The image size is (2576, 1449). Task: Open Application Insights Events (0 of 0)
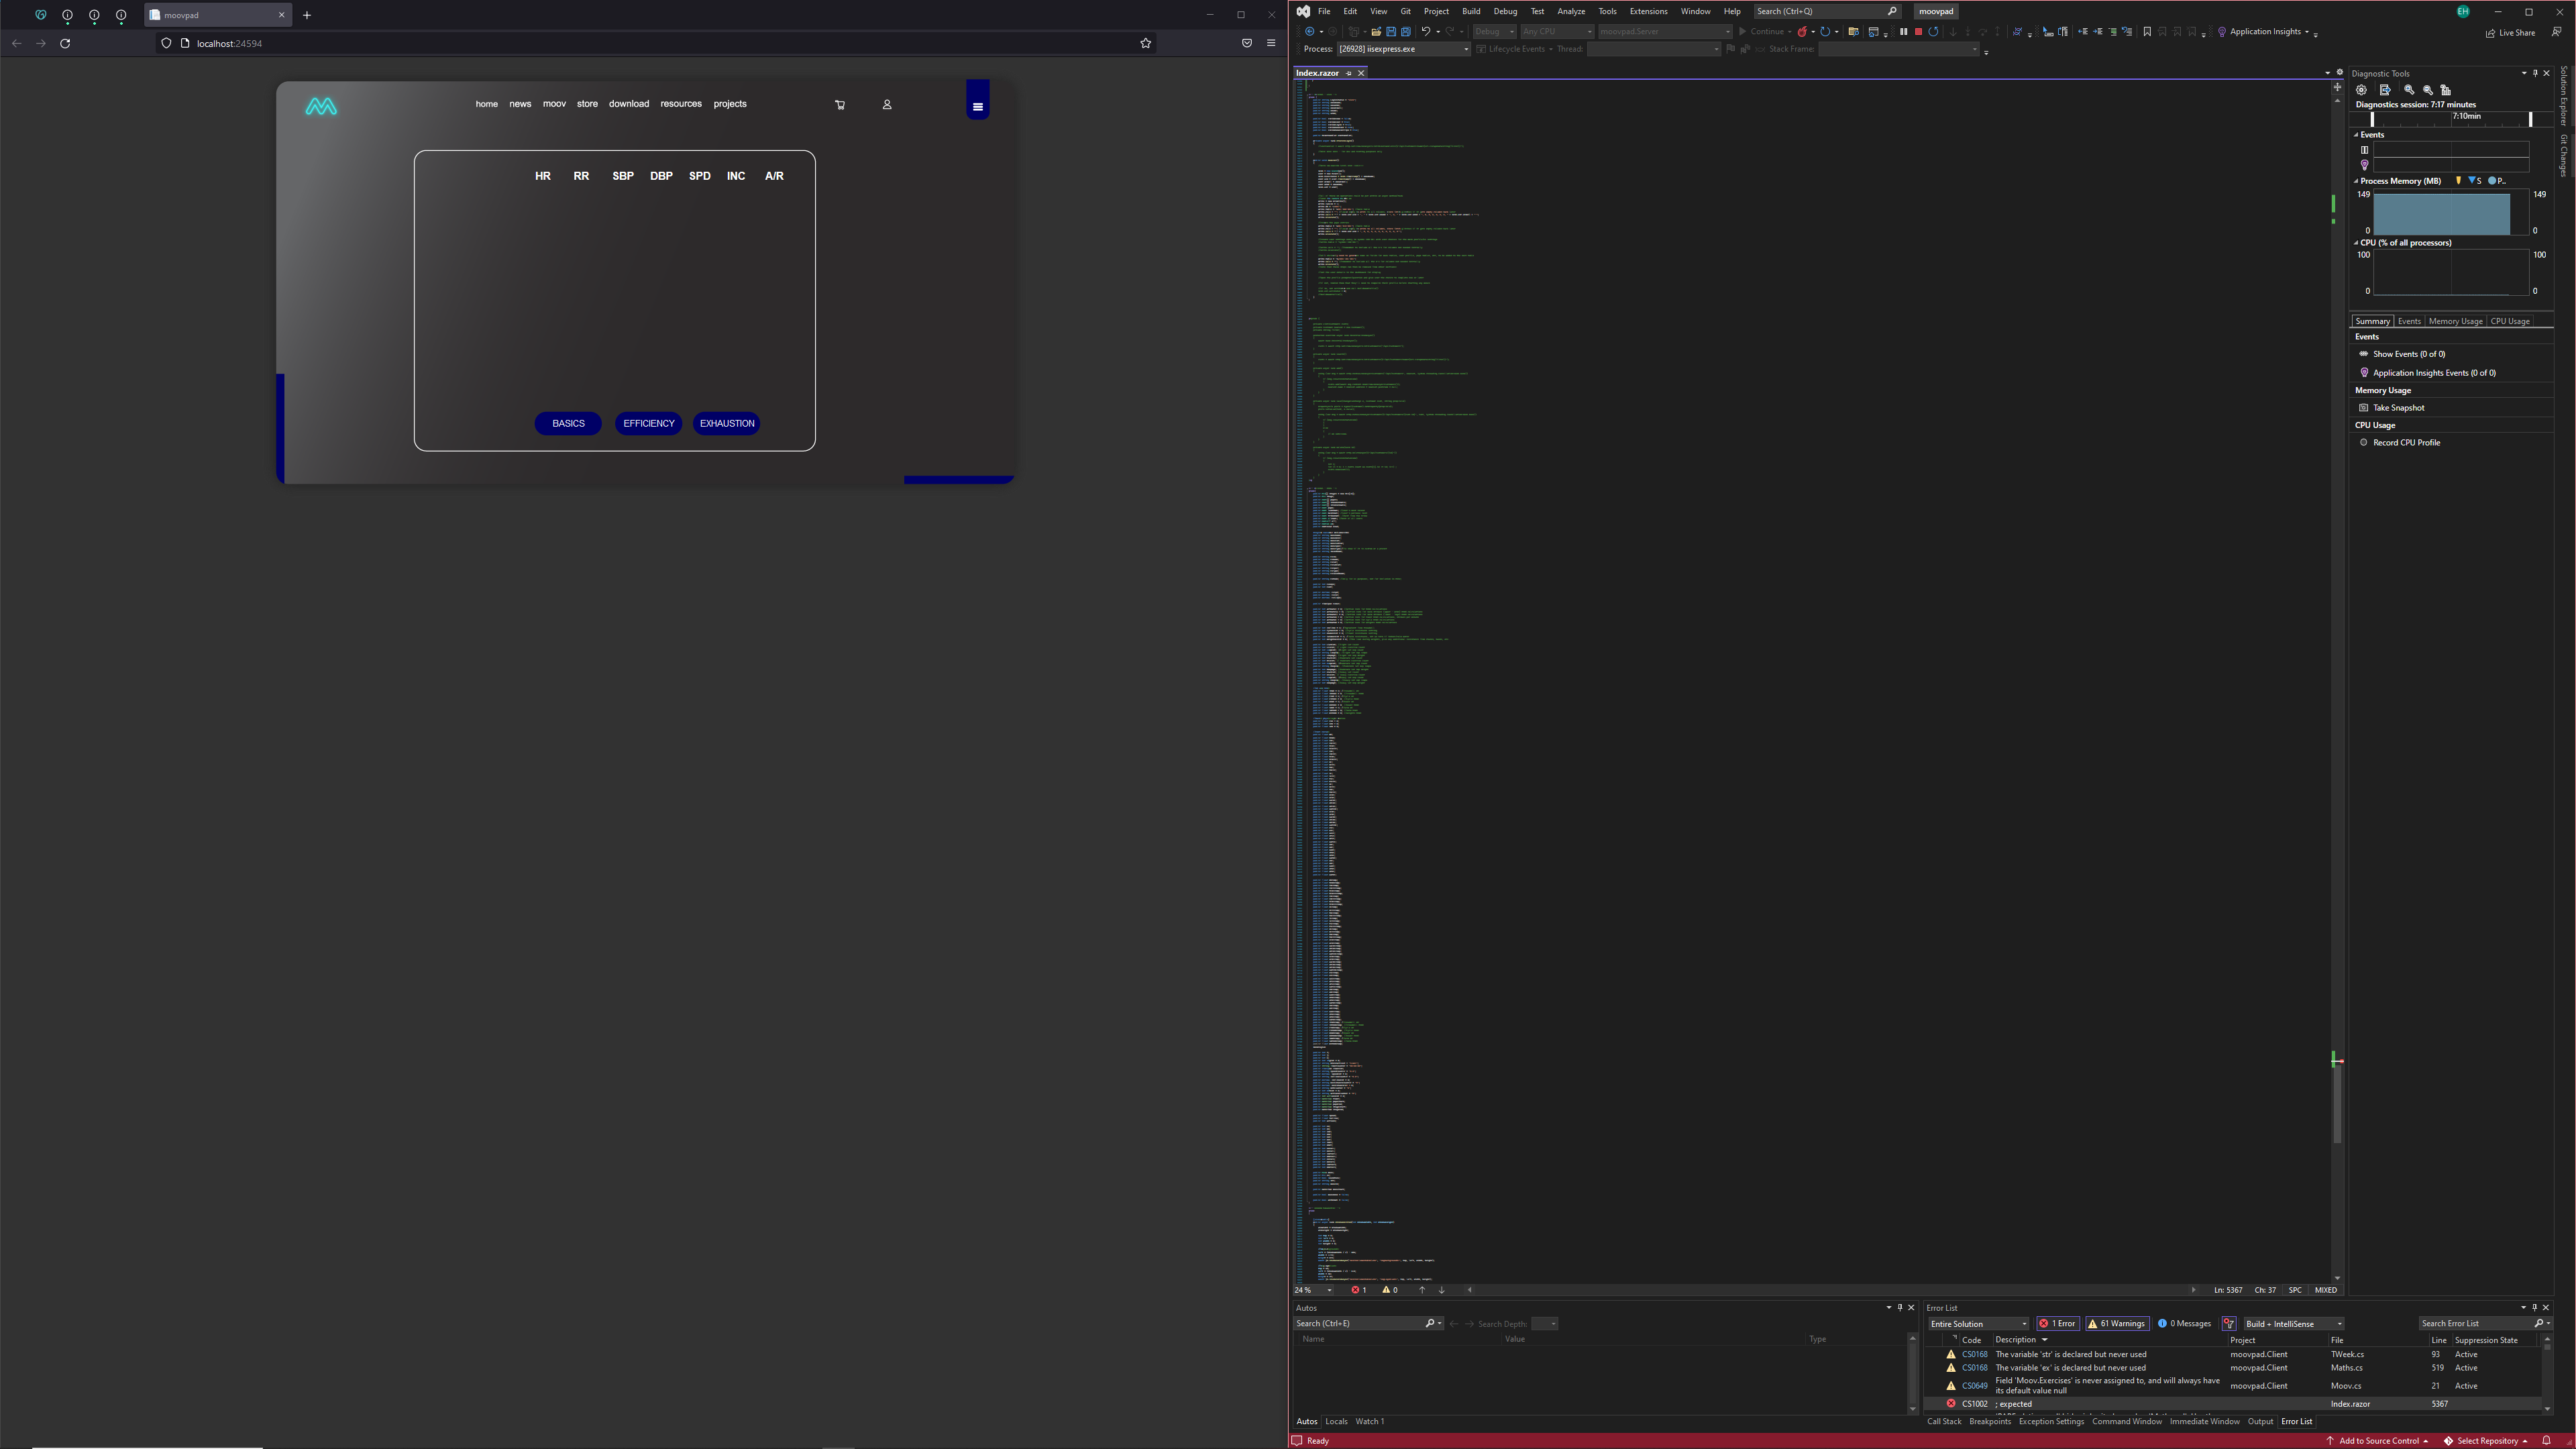click(x=2427, y=373)
